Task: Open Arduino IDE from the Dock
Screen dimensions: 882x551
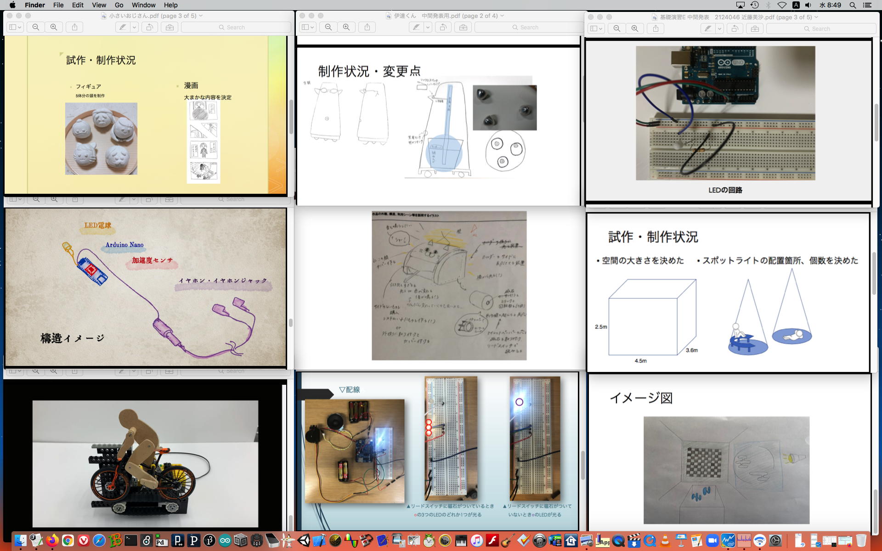Action: [225, 540]
